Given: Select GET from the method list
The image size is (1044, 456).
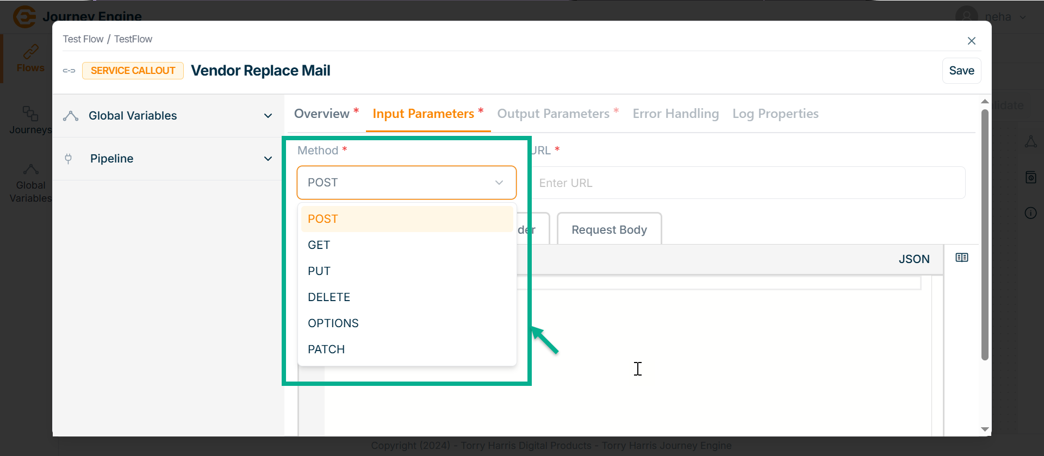Looking at the screenshot, I should 319,245.
